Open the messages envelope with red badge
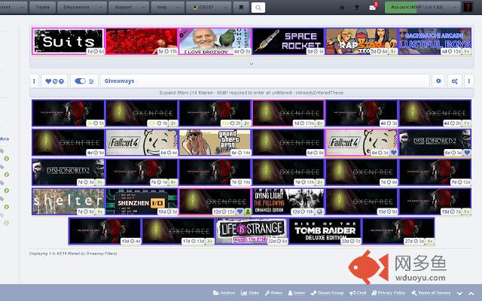Viewport: 482px width, 301px height. pyautogui.click(x=373, y=8)
